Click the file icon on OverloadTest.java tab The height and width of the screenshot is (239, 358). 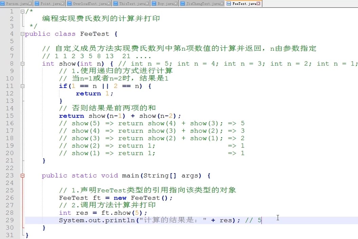pyautogui.click(x=69, y=4)
